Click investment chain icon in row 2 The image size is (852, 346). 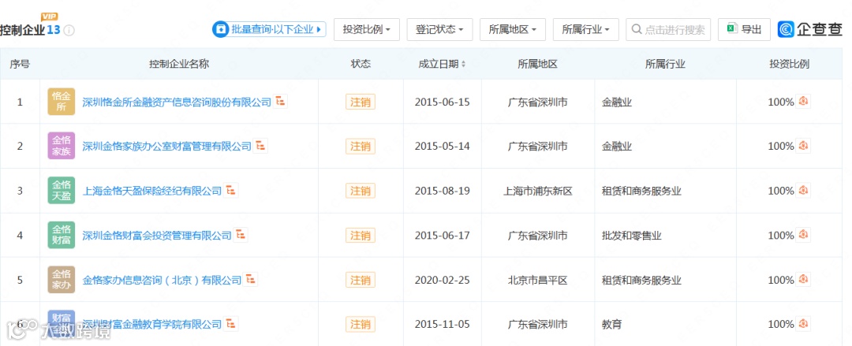pyautogui.click(x=803, y=146)
